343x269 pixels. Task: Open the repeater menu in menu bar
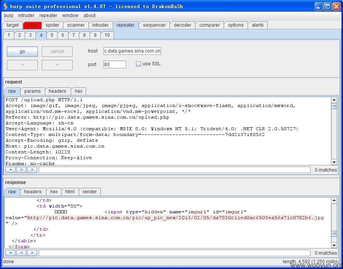[48, 15]
